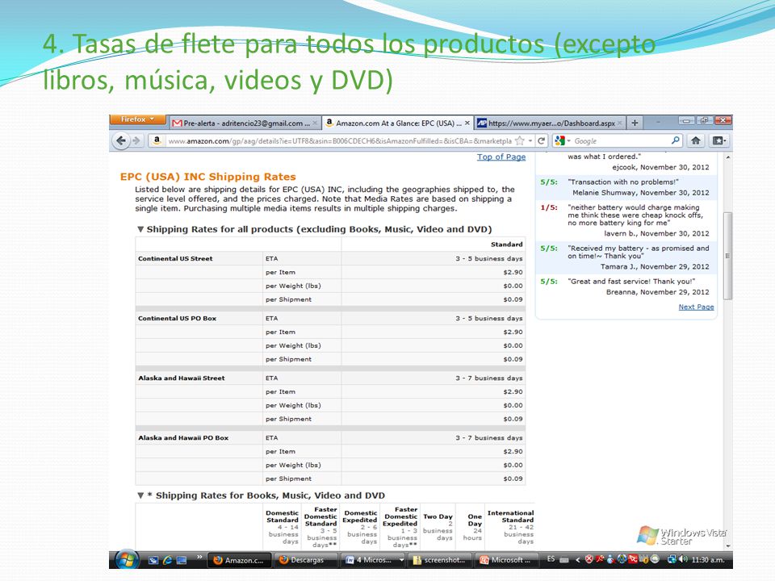Click scrollbar up arrow
Image resolution: width=775 pixels, height=581 pixels.
(727, 157)
